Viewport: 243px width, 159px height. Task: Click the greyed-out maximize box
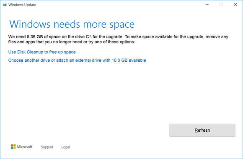[221, 5]
